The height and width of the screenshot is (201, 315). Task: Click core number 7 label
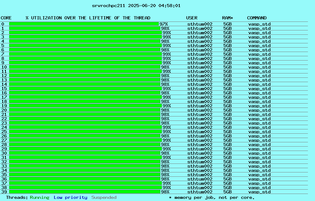pos(2,54)
